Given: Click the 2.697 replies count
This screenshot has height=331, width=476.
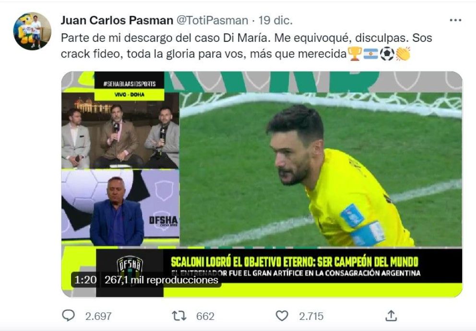Looking at the screenshot, I should tap(98, 317).
